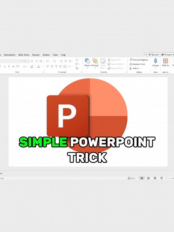Open the Animations ribbon tab
This screenshot has height=232, width=174.
tap(9, 55)
